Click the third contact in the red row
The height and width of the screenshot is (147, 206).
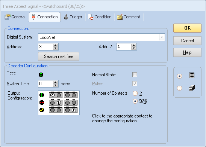click(x=67, y=102)
